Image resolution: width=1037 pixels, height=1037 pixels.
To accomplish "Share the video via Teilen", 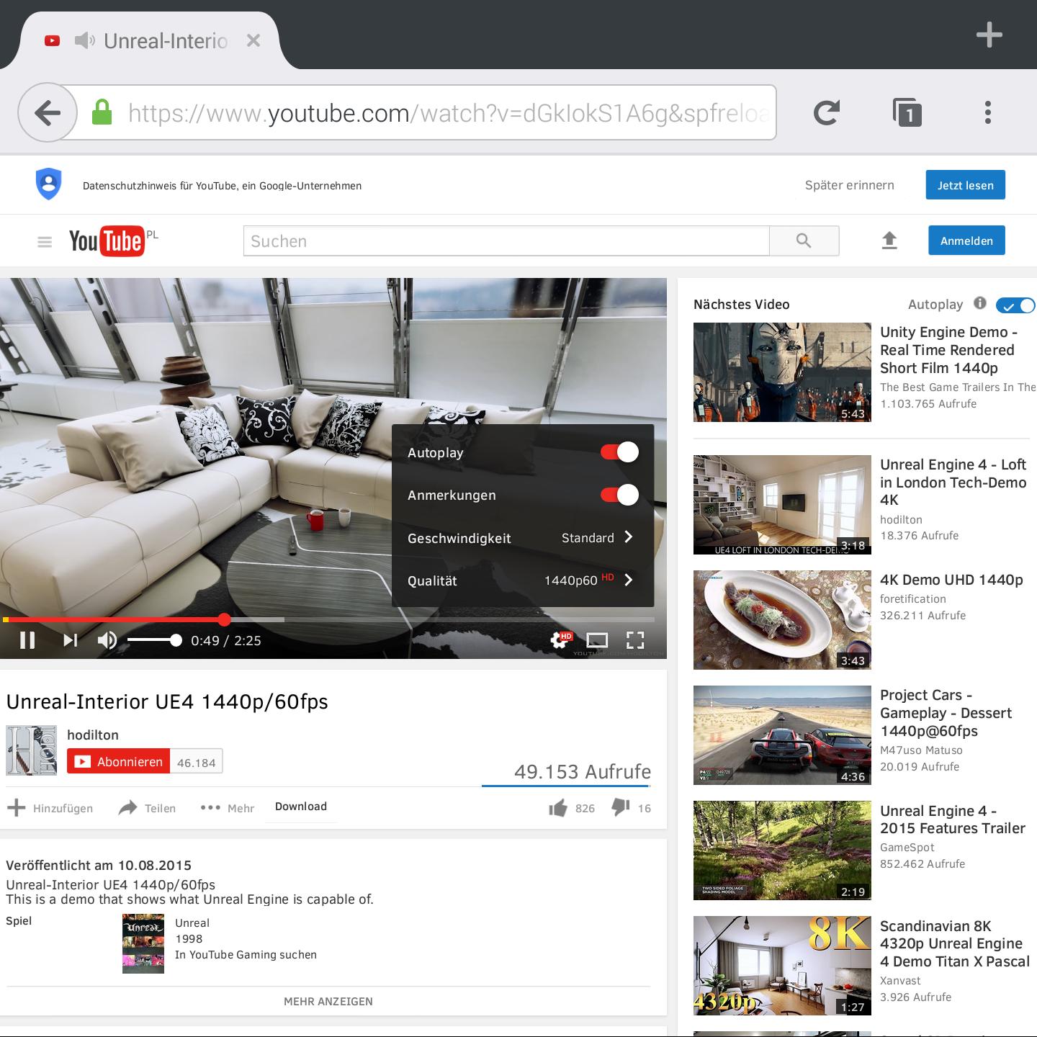I will click(x=147, y=808).
